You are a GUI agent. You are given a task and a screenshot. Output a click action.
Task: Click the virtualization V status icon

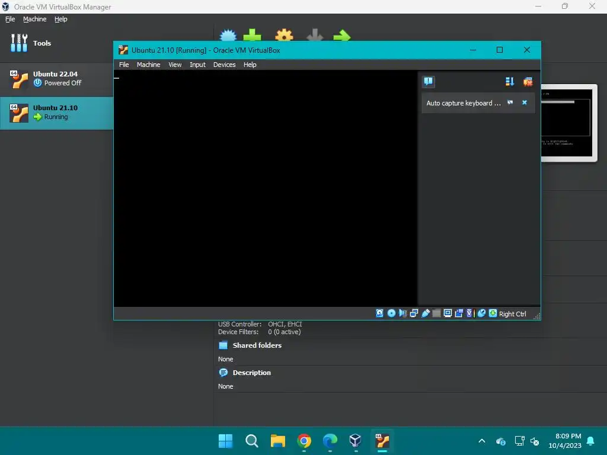[x=470, y=313]
